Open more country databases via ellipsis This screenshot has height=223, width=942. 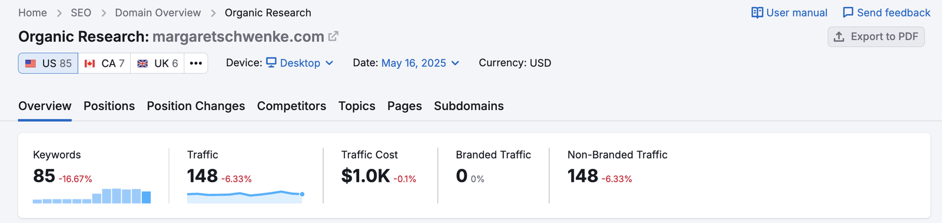pyautogui.click(x=196, y=63)
